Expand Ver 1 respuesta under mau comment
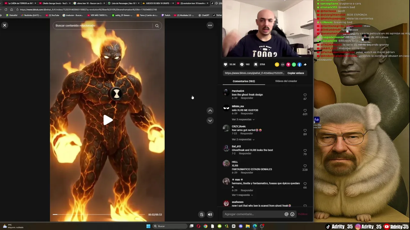The width and height of the screenshot is (410, 230). click(x=242, y=195)
